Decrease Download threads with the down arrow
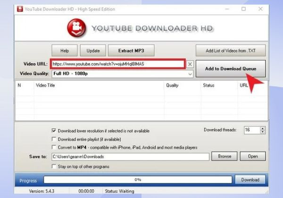The image size is (283, 198). (263, 132)
